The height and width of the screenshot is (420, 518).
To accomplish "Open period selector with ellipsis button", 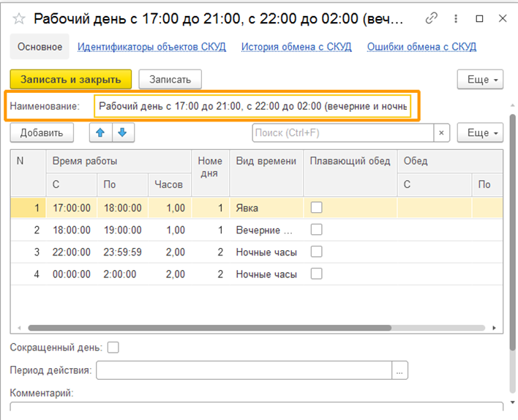I will pyautogui.click(x=399, y=370).
